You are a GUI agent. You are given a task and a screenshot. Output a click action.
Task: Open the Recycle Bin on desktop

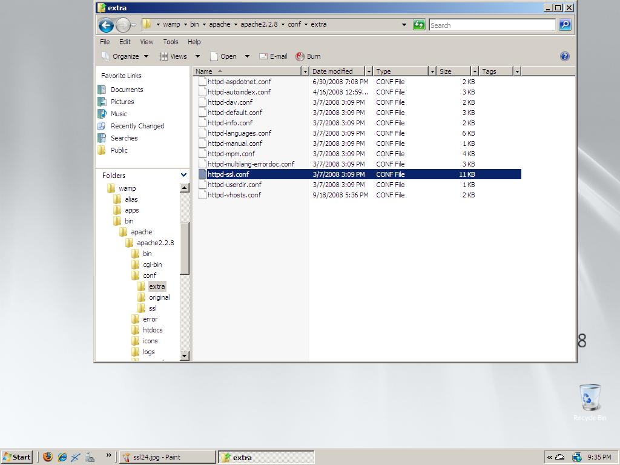590,398
